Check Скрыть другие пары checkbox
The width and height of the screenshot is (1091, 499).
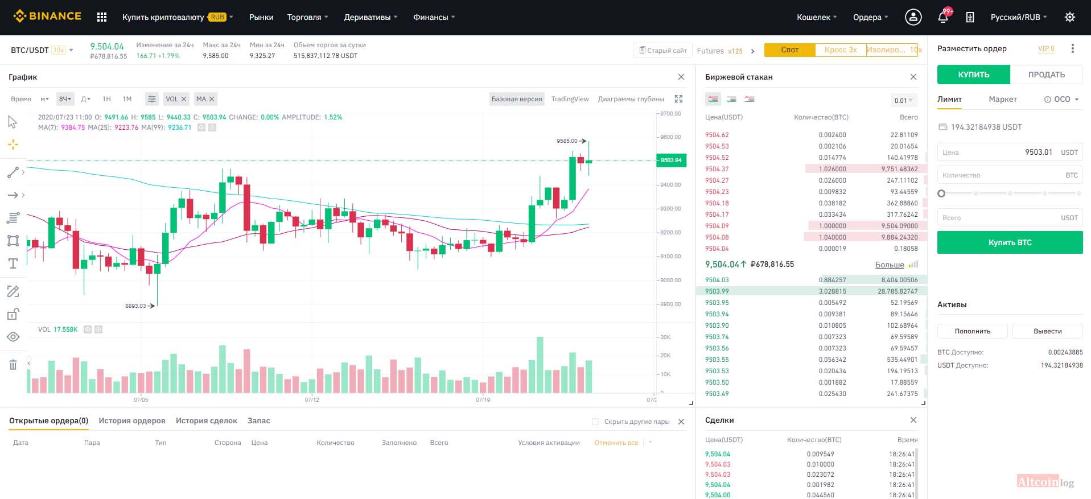tap(595, 422)
